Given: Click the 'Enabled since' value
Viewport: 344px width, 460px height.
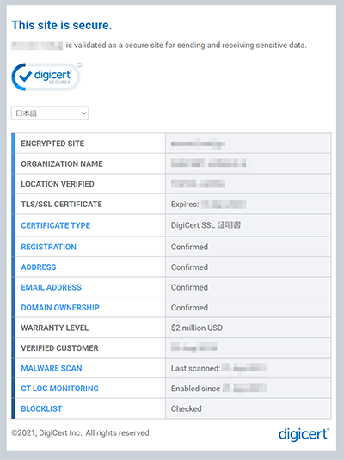Looking at the screenshot, I should 219,389.
